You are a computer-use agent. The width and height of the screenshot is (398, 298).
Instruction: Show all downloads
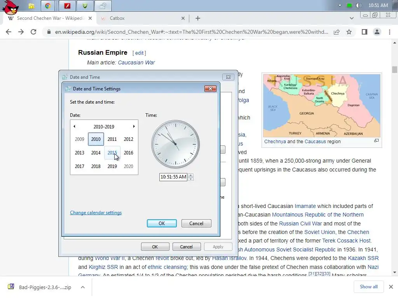point(368,287)
